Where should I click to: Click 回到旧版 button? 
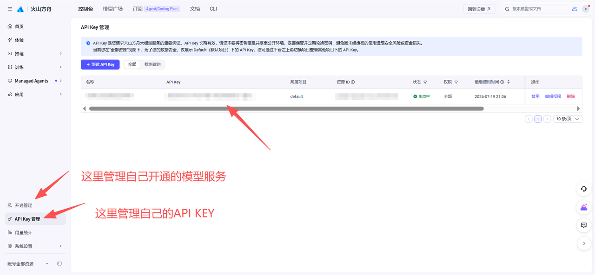479,9
